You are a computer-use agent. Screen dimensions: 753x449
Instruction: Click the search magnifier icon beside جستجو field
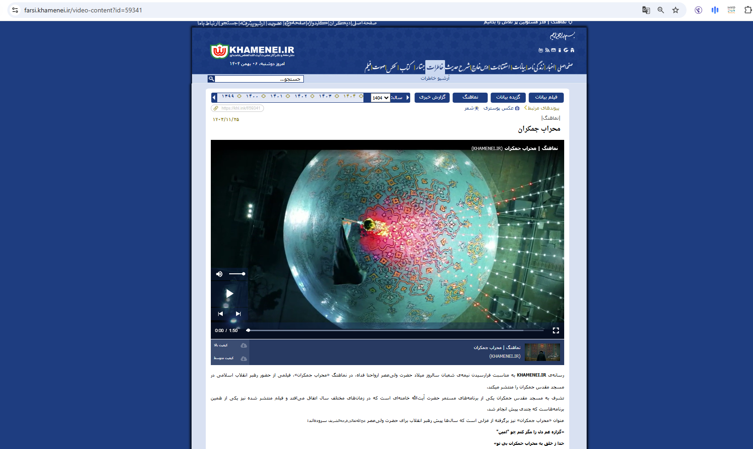[x=211, y=79]
